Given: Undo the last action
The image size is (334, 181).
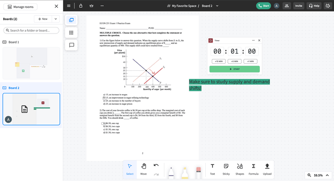Looking at the screenshot, I should [156, 165].
